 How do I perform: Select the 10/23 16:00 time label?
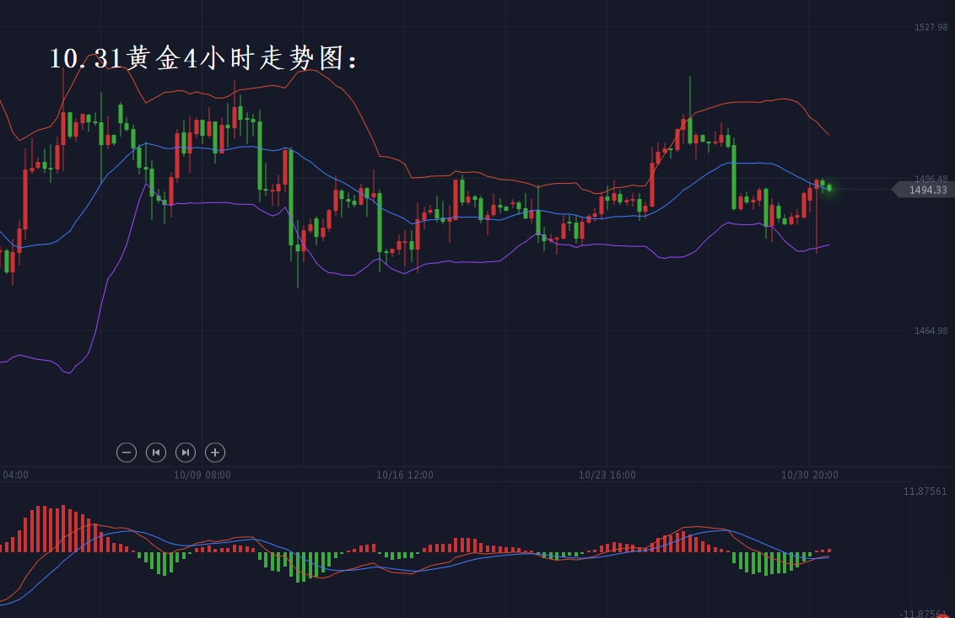click(x=607, y=476)
